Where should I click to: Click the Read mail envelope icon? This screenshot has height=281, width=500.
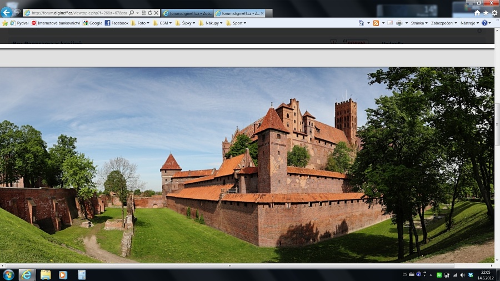click(x=390, y=23)
